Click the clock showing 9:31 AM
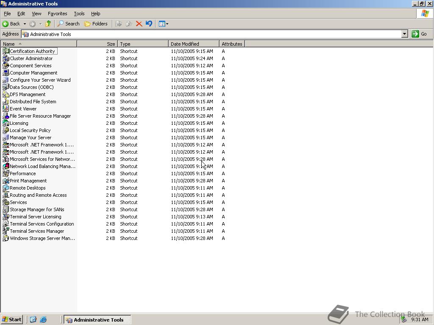 point(420,319)
